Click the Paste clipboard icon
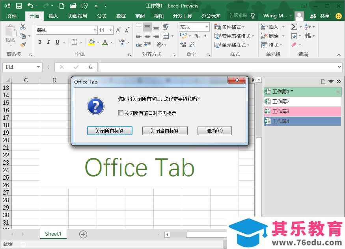This screenshot has width=345, height=249. [10, 30]
